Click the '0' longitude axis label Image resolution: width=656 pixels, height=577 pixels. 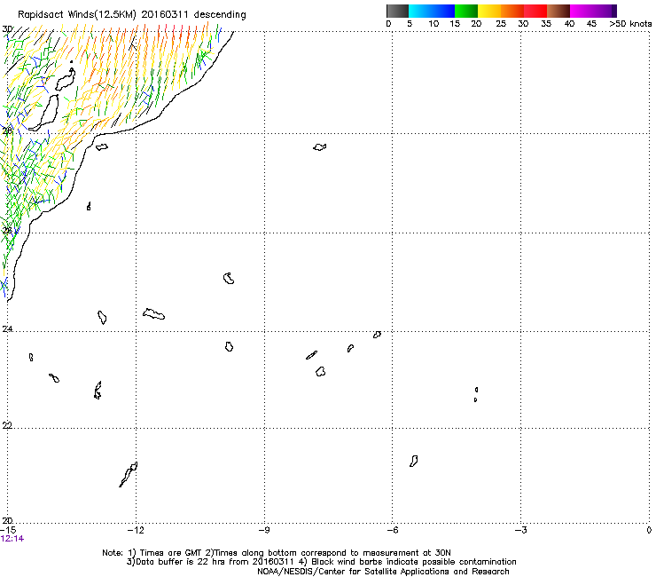coord(649,530)
